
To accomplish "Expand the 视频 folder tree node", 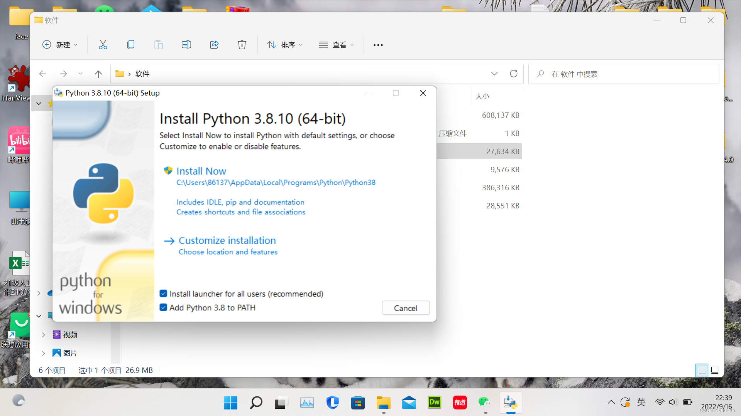I will coord(43,335).
